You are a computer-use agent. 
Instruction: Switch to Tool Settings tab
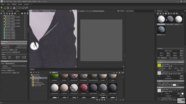tap(10, 11)
